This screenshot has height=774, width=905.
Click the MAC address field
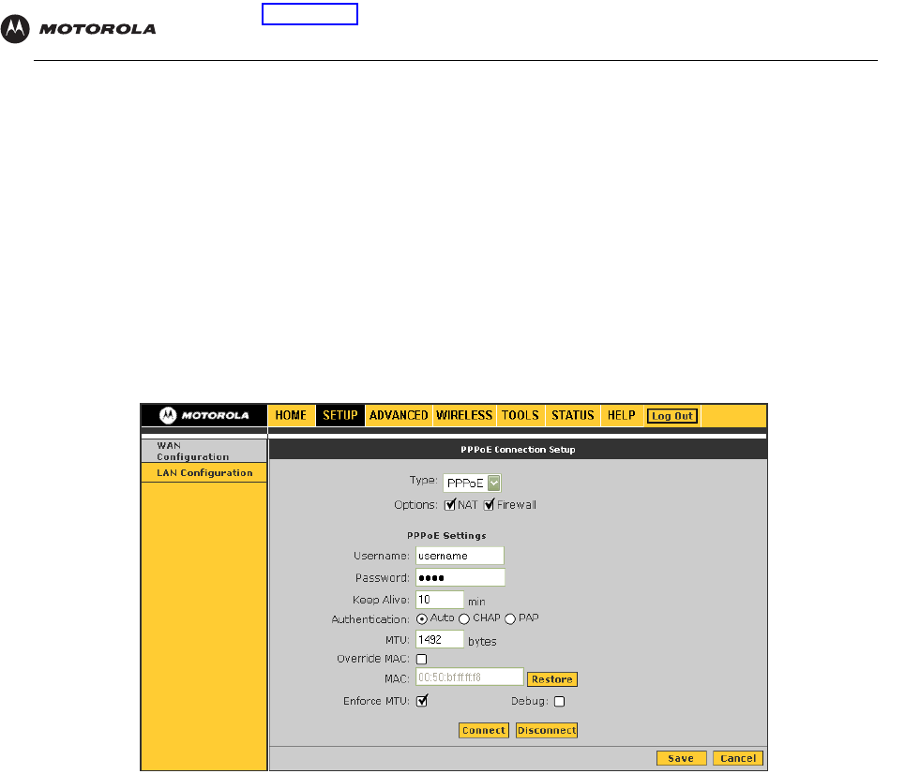click(x=469, y=677)
